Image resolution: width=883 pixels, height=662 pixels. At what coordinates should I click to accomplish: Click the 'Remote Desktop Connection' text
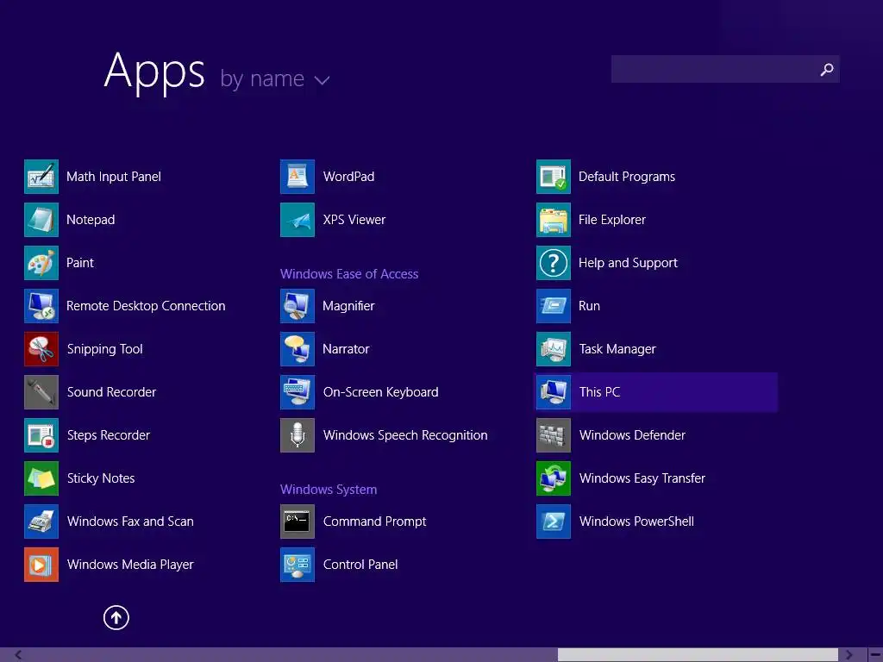coord(146,306)
